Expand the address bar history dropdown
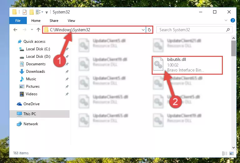This screenshot has height=163, width=240. coord(143,30)
